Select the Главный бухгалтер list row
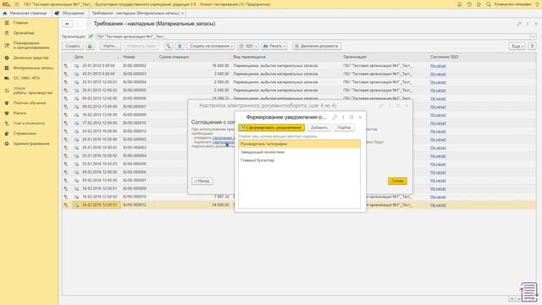This screenshot has width=542, height=305. click(299, 160)
